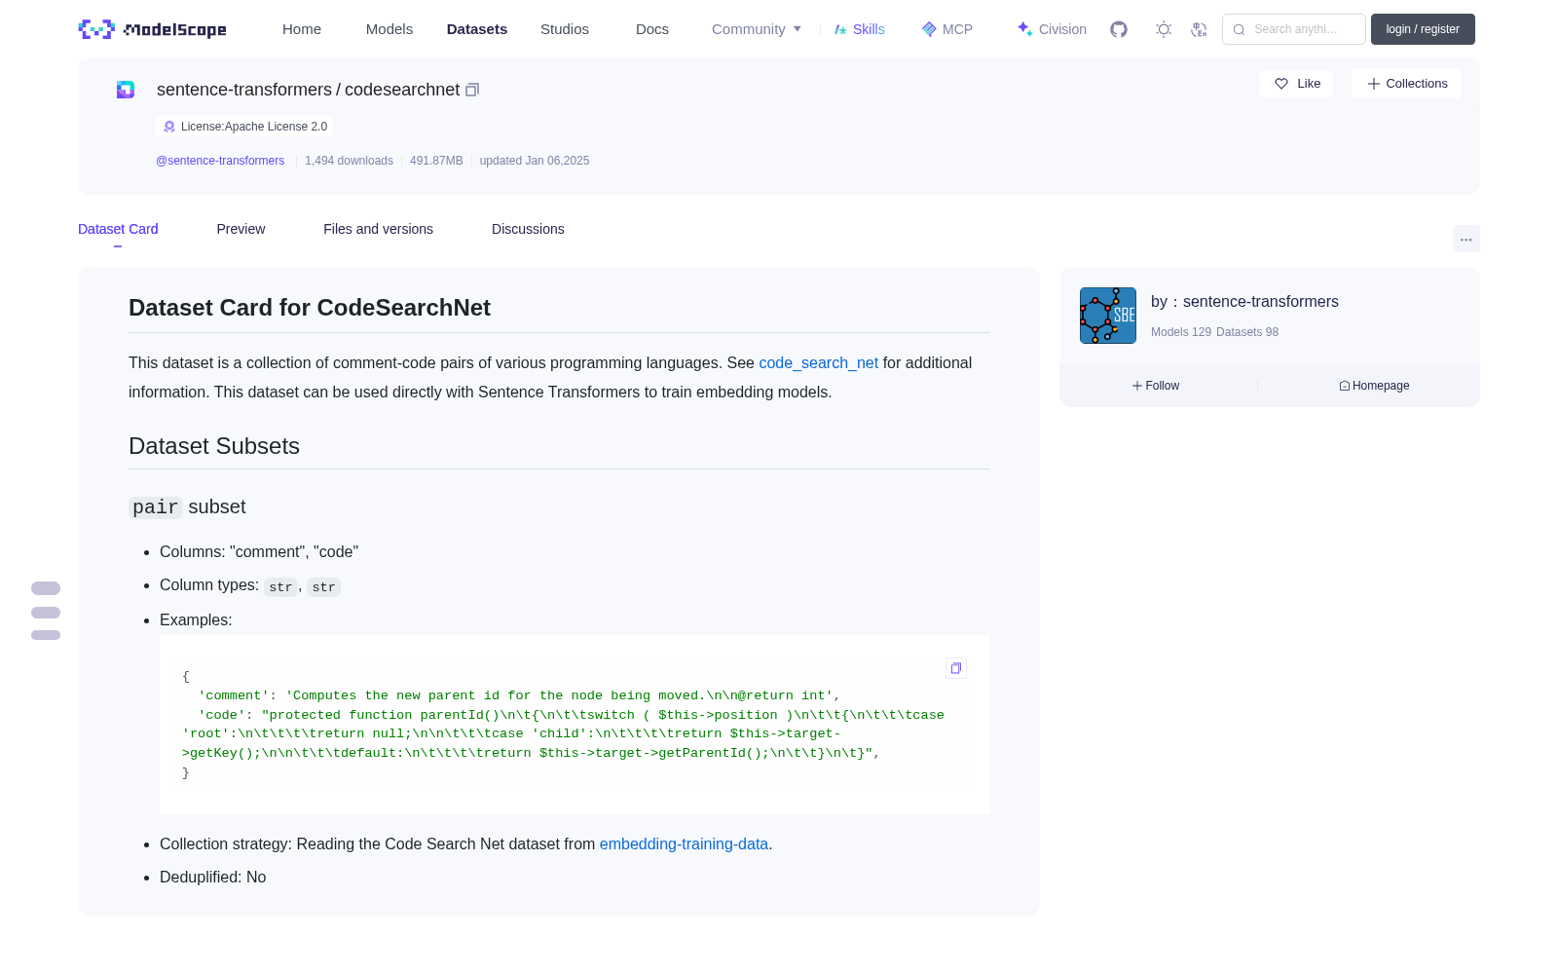Toggle the light/dark theme icon
This screenshot has width=1558, height=974.
coord(1164,29)
